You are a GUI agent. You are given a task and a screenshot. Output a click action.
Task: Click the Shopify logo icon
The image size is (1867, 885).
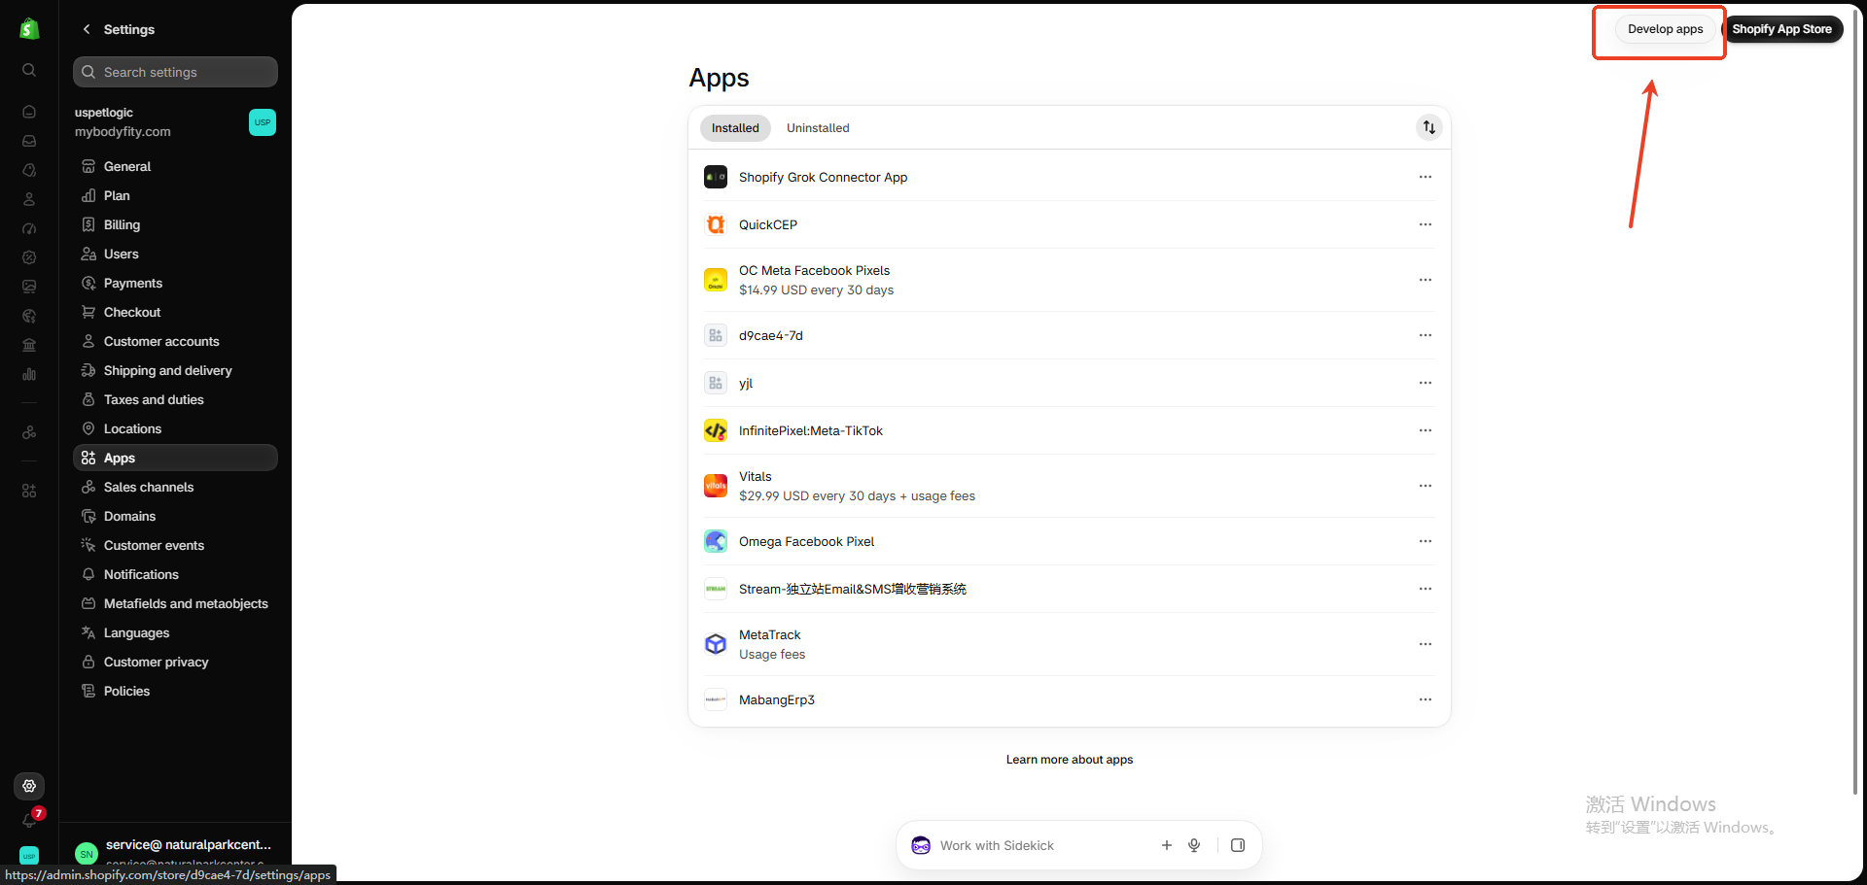[29, 29]
